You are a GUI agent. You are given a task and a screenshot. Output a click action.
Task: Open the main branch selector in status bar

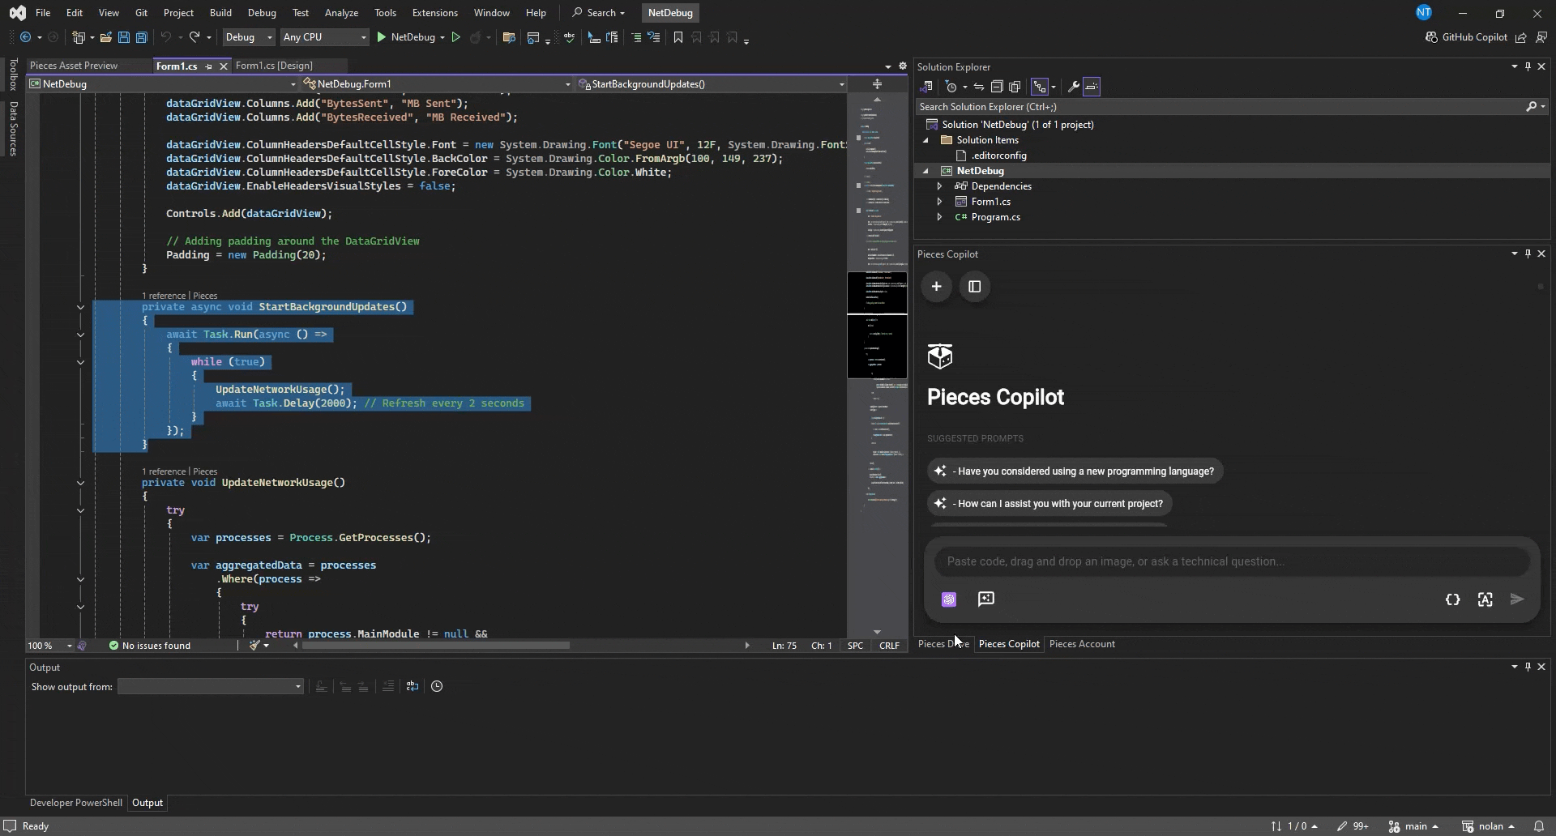coord(1413,826)
